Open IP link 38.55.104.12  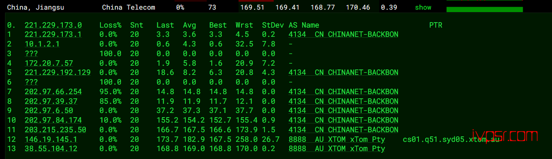click(x=51, y=149)
